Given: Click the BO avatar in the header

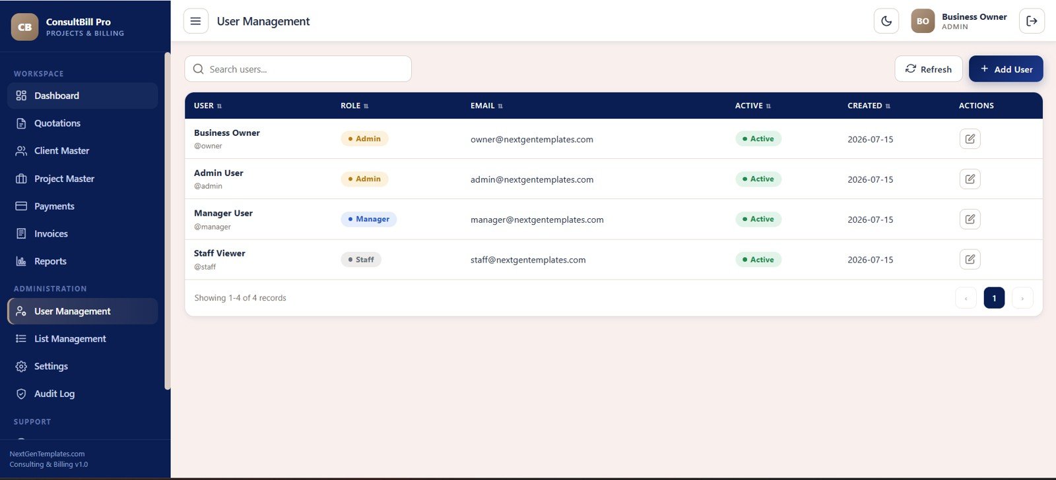Looking at the screenshot, I should [923, 21].
